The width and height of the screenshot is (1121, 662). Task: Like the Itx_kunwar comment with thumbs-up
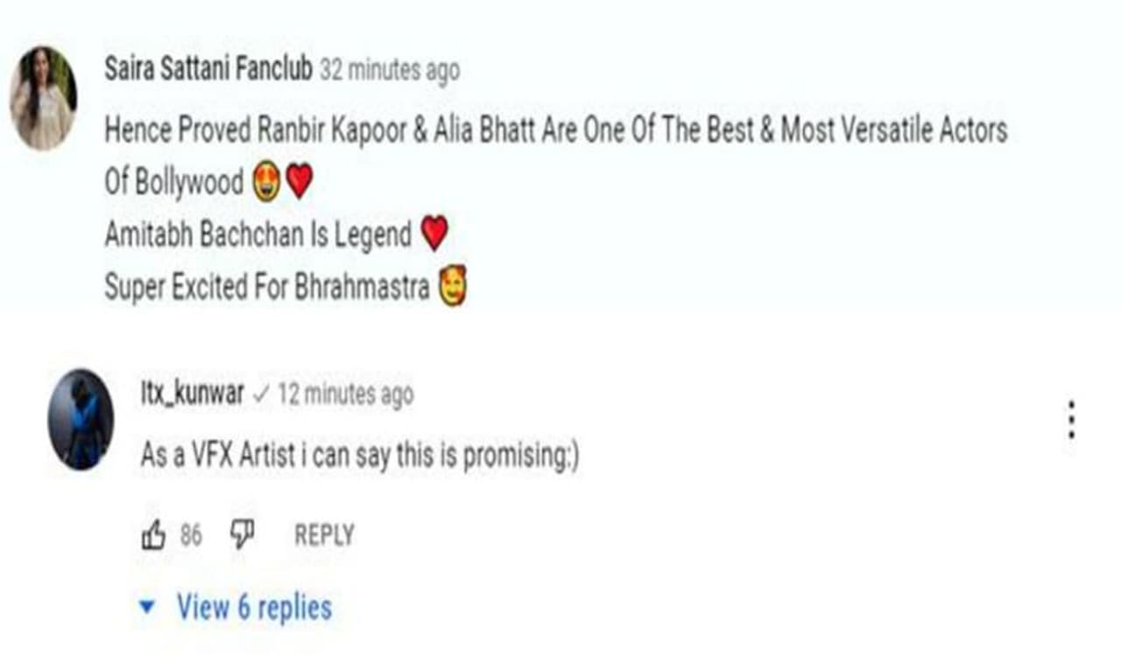[x=153, y=535]
